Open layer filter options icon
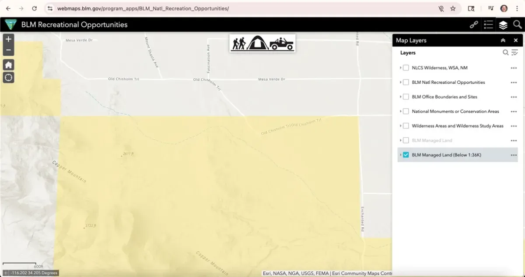The image size is (525, 277). pyautogui.click(x=514, y=53)
